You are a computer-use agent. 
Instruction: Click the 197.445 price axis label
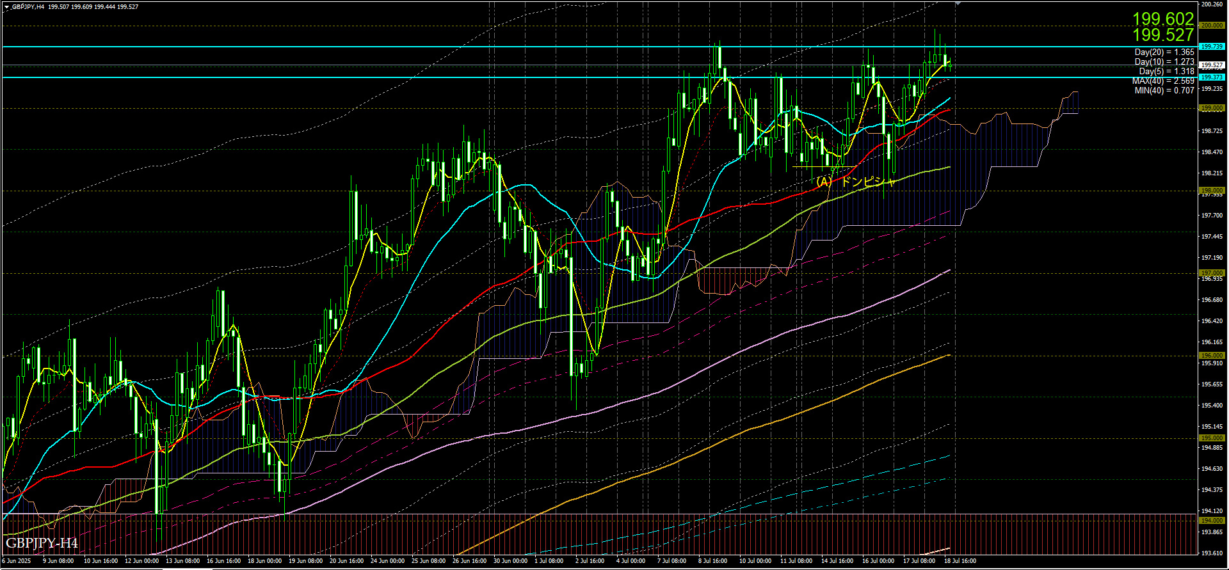1212,237
